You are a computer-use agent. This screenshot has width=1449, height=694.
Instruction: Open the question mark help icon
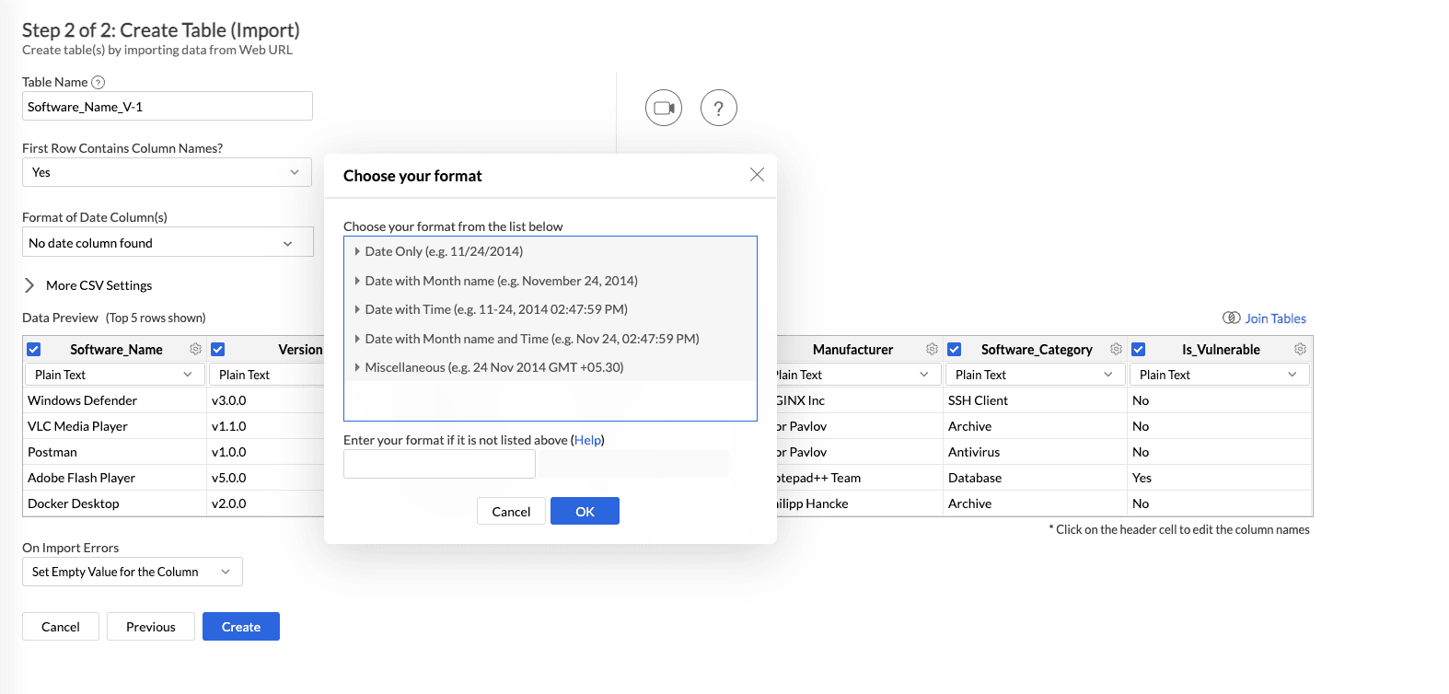[718, 108]
